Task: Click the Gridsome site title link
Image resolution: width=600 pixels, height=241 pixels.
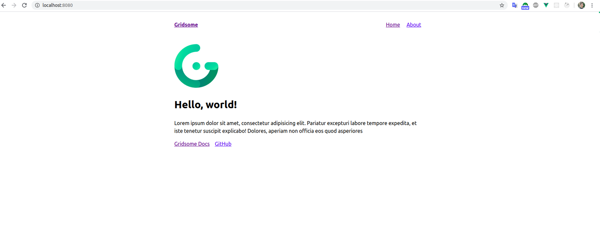Action: point(186,25)
